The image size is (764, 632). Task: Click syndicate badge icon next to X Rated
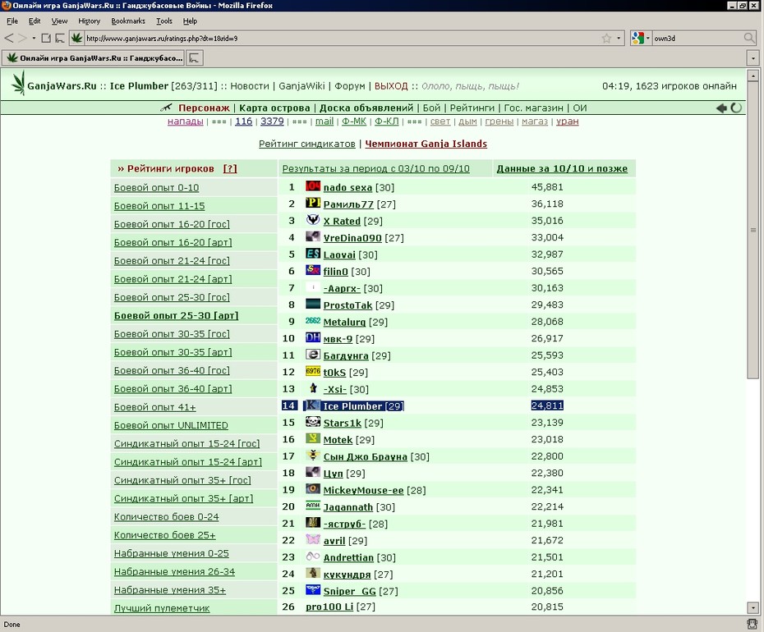[x=313, y=220]
